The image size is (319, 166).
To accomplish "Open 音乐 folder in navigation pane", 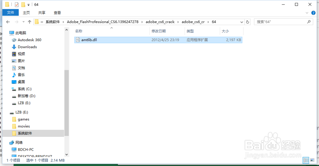I will coord(21,75).
